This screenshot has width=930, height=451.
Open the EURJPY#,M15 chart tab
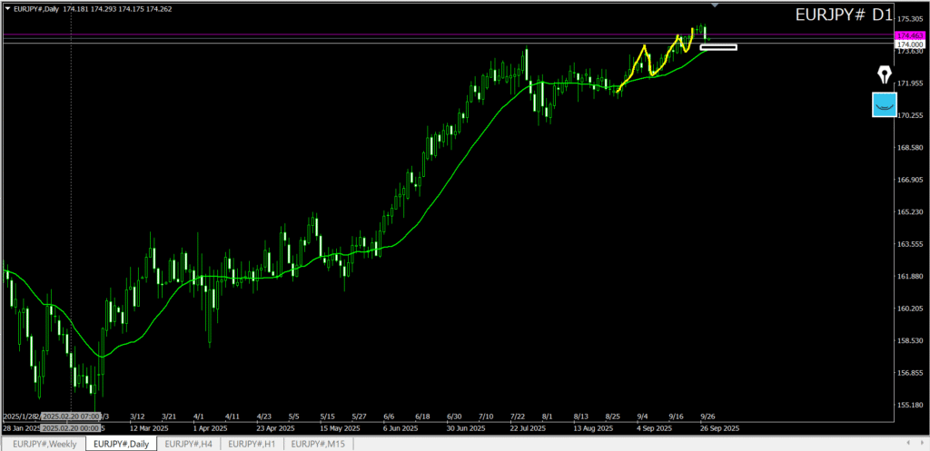(318, 444)
